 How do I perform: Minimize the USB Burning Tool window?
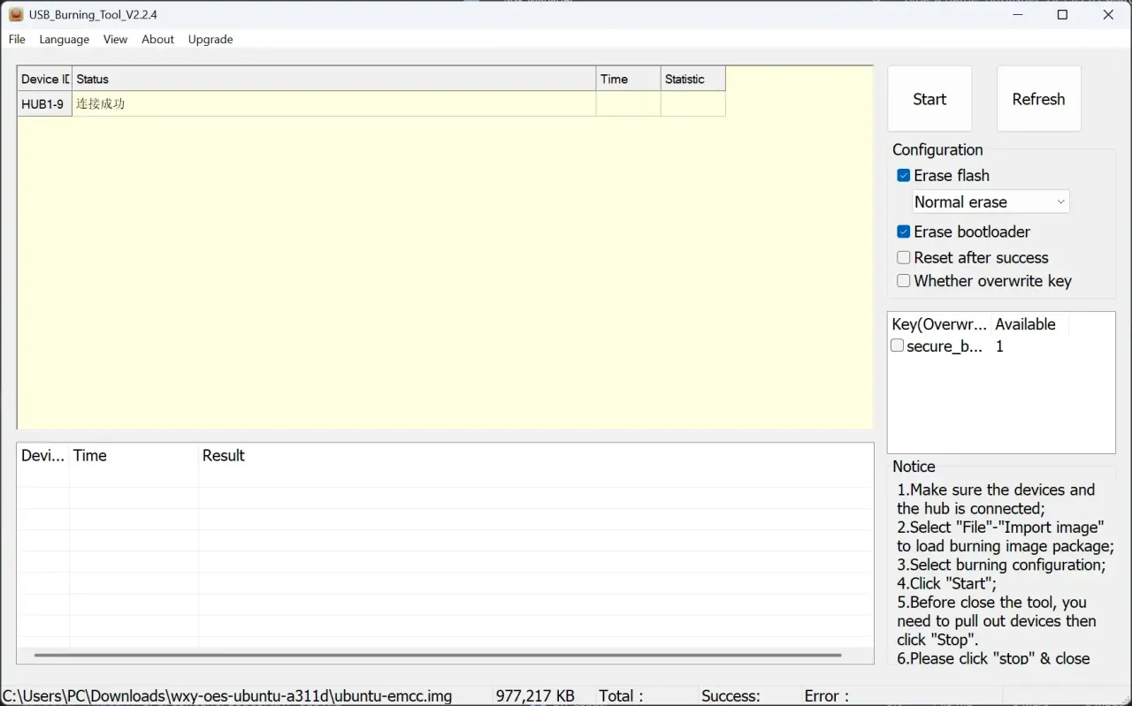click(1017, 15)
